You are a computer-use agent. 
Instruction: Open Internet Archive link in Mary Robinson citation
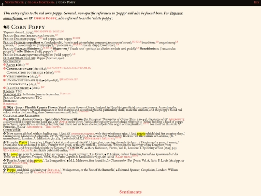[18, 151]
